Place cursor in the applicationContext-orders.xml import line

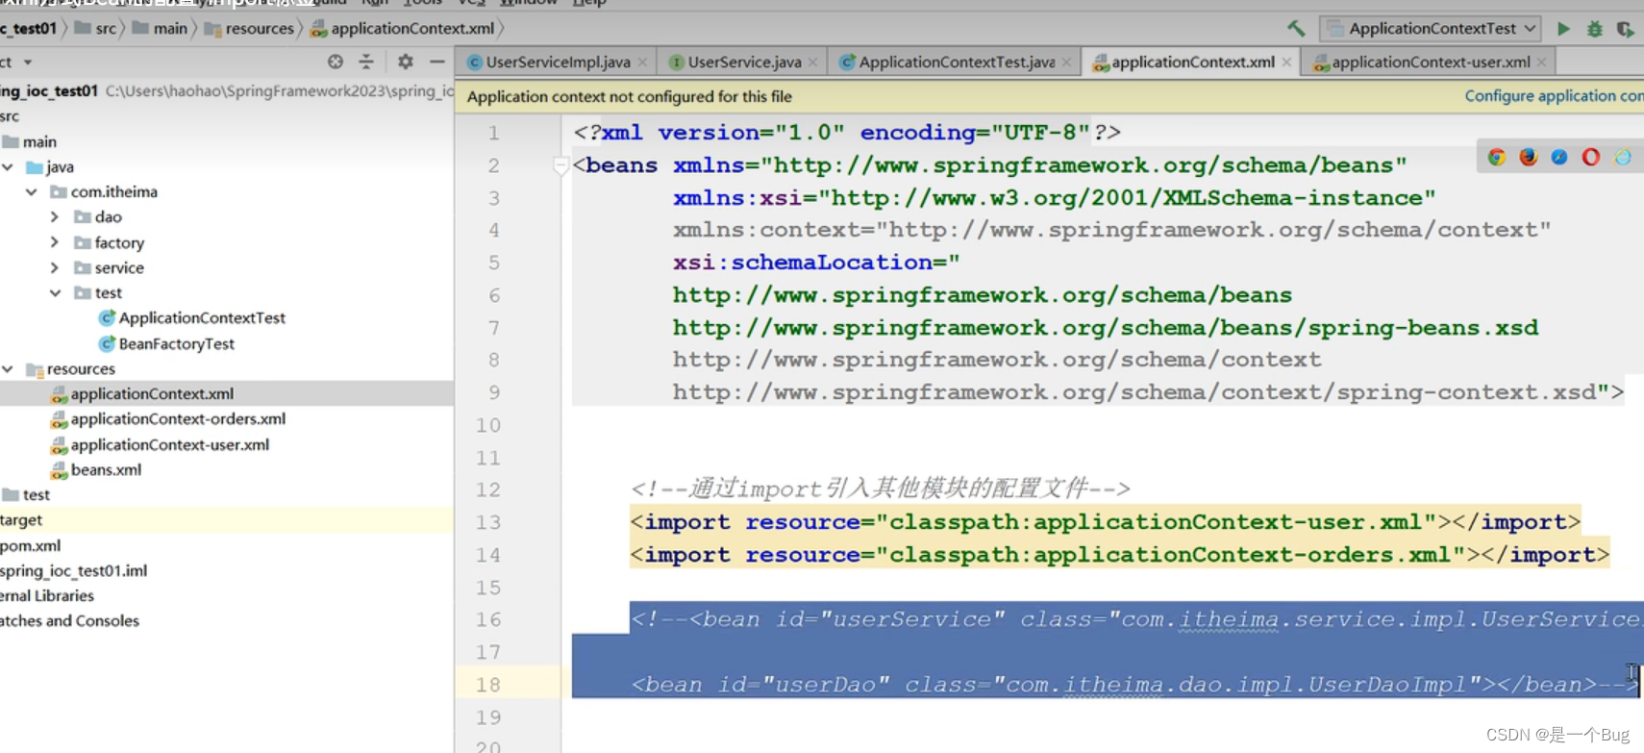click(x=1120, y=555)
